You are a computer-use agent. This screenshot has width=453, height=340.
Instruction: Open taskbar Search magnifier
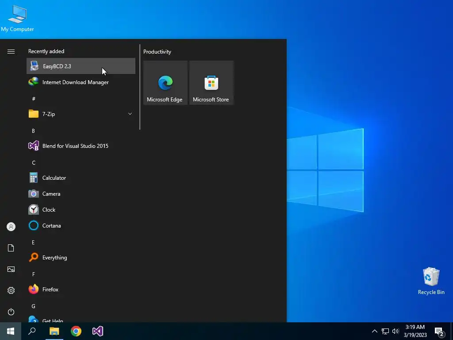click(32, 331)
